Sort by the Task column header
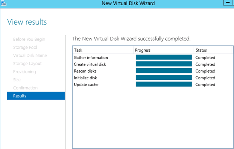This screenshot has height=149, width=234. [x=103, y=50]
